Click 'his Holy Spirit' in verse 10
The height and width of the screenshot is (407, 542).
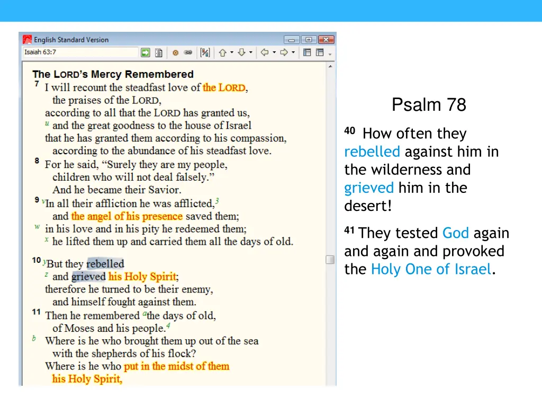(142, 277)
